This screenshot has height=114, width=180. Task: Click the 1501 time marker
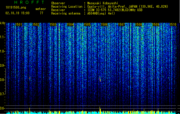[x=19, y=25]
